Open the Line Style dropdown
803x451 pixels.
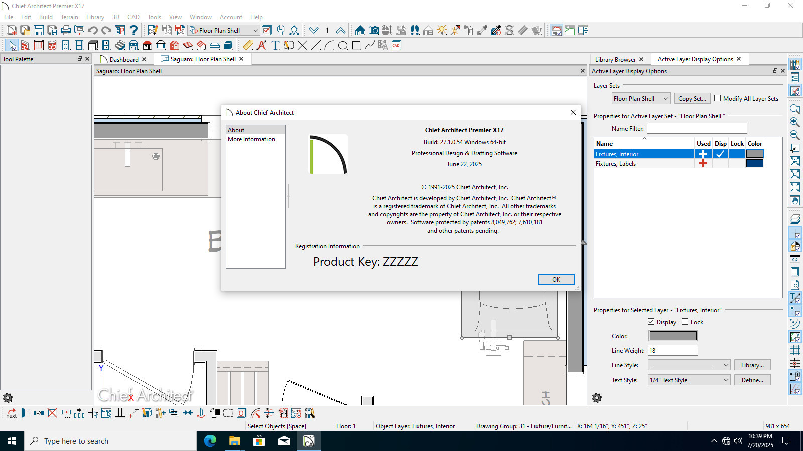point(689,365)
